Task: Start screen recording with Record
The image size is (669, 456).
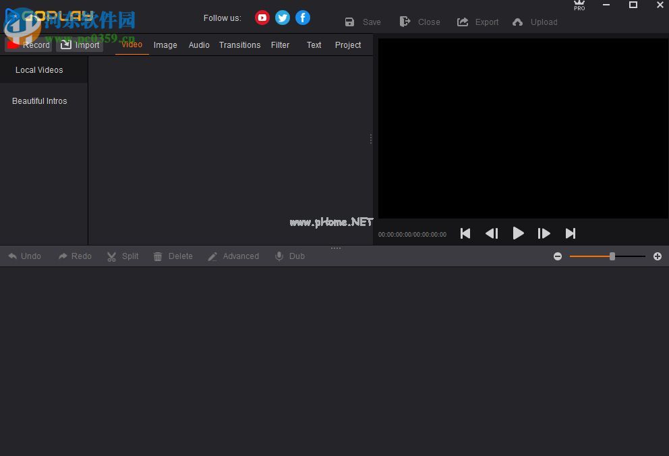Action: click(28, 45)
